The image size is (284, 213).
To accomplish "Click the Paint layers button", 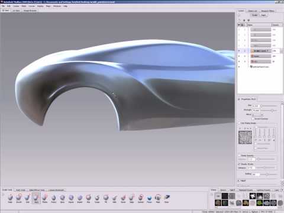I will pyautogui.click(x=263, y=15).
